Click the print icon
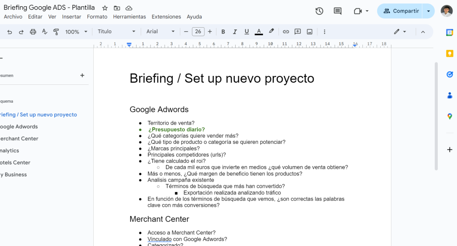The height and width of the screenshot is (246, 457). click(x=33, y=32)
